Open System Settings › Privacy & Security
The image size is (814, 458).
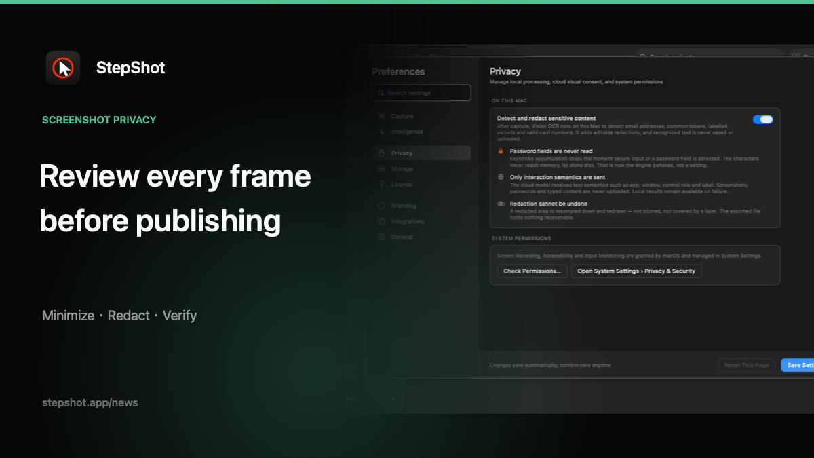click(x=636, y=271)
